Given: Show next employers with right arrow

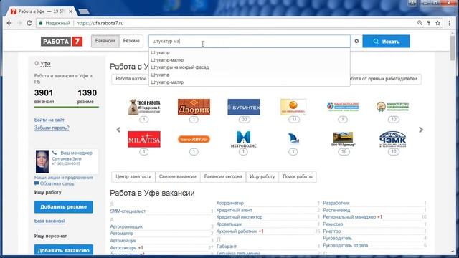Looking at the screenshot, I should pos(421,130).
